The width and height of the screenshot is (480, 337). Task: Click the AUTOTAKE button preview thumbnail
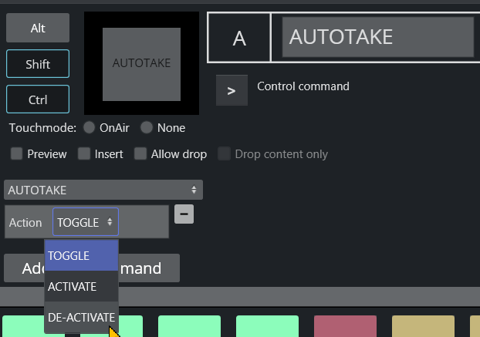point(141,63)
